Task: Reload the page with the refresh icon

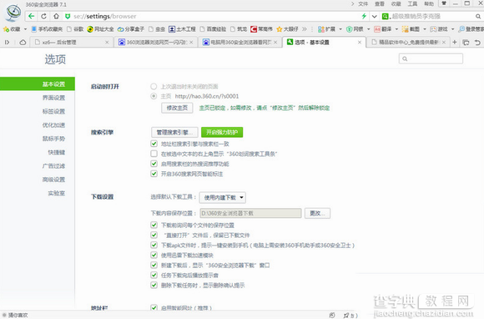Action: pyautogui.click(x=44, y=16)
